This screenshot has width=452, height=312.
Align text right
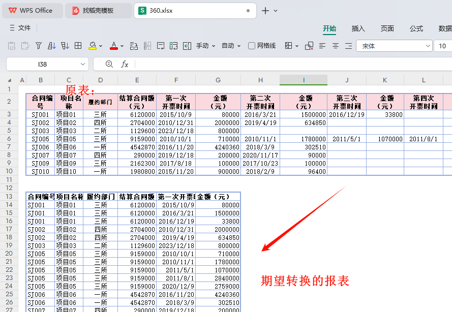pos(348,46)
